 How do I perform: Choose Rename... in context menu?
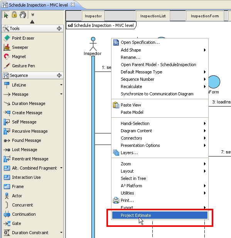pos(160,57)
